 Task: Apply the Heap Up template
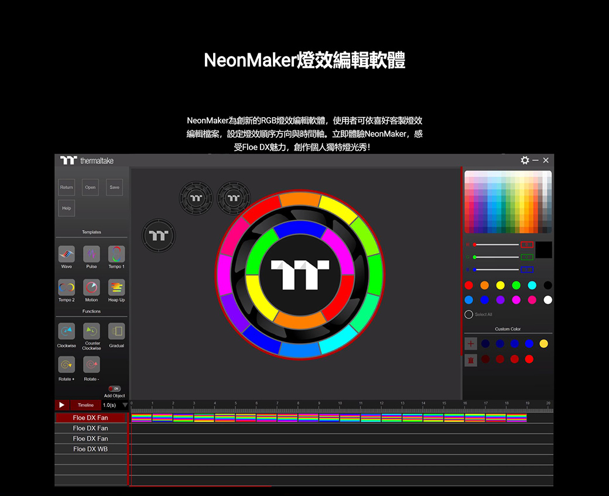click(x=116, y=288)
